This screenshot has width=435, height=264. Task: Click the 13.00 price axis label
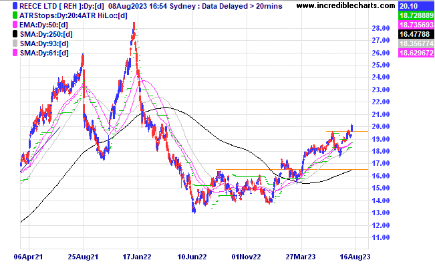(381, 213)
